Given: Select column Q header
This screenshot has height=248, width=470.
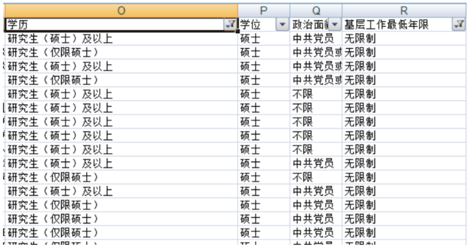Looking at the screenshot, I should [316, 10].
